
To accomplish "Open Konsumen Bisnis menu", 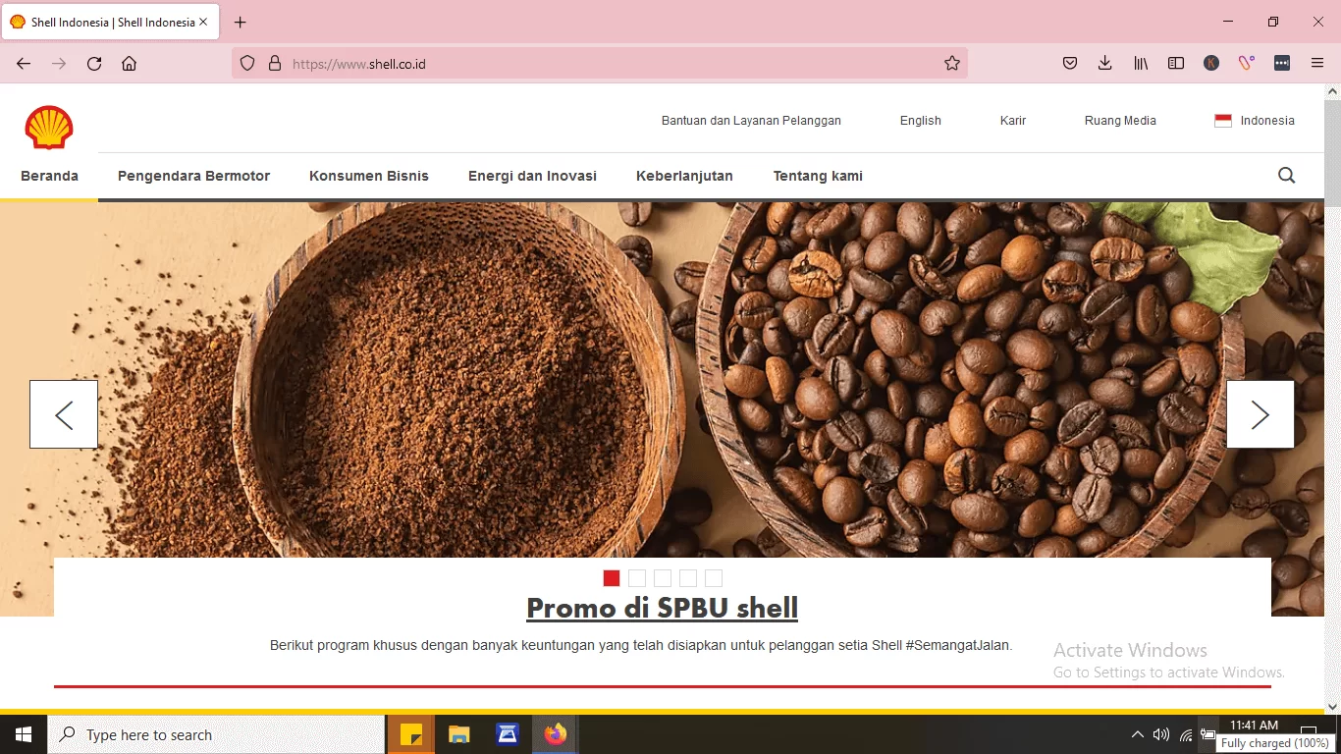I will 369,176.
